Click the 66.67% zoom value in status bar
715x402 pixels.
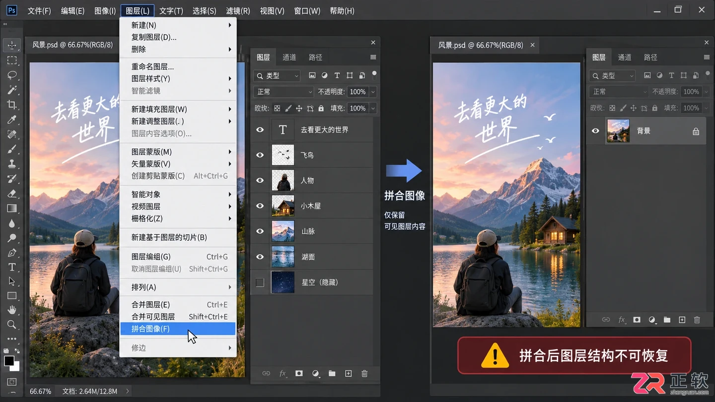coord(40,391)
